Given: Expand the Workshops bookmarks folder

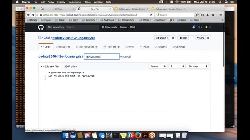Looking at the screenshot, I should pyautogui.click(x=108, y=20).
